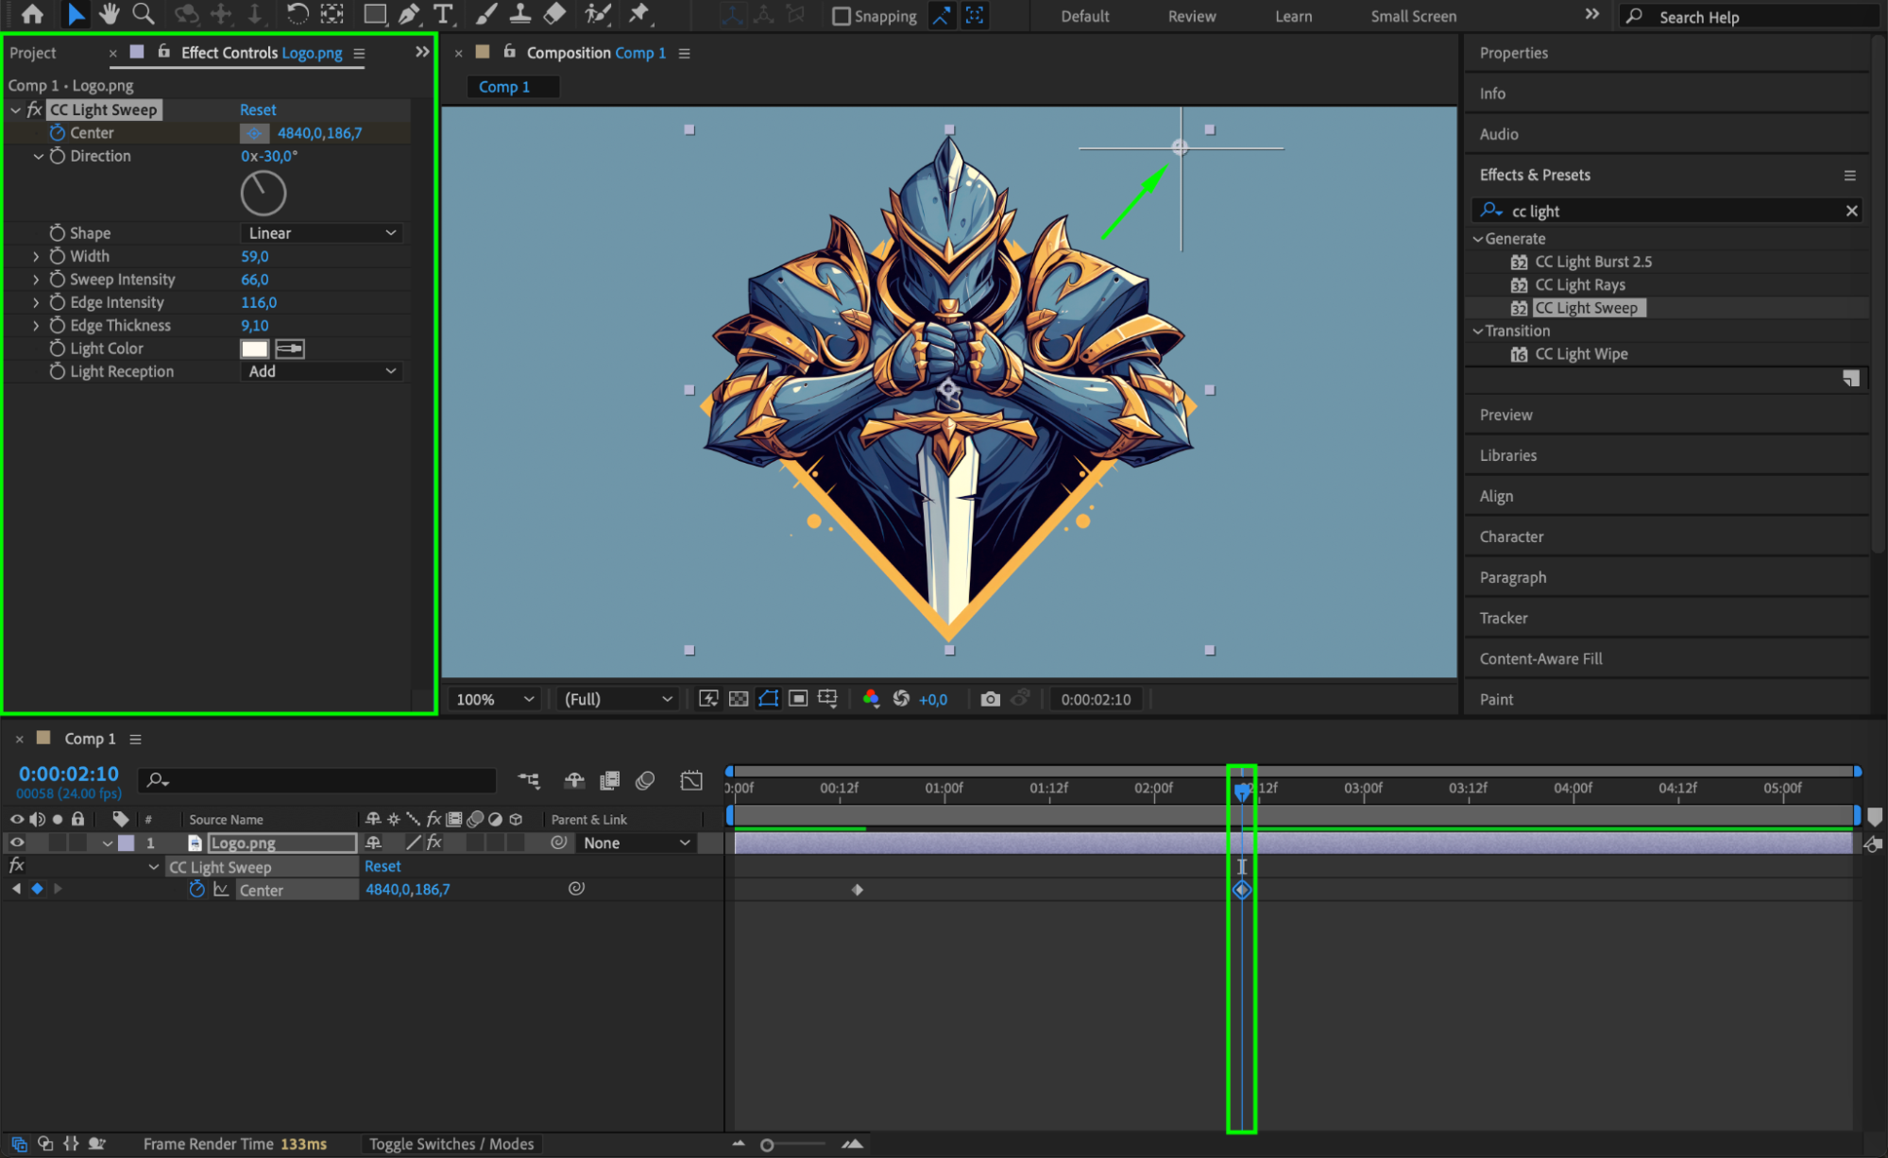This screenshot has height=1158, width=1888.
Task: Select the Puppet Pin tool
Action: pyautogui.click(x=639, y=14)
